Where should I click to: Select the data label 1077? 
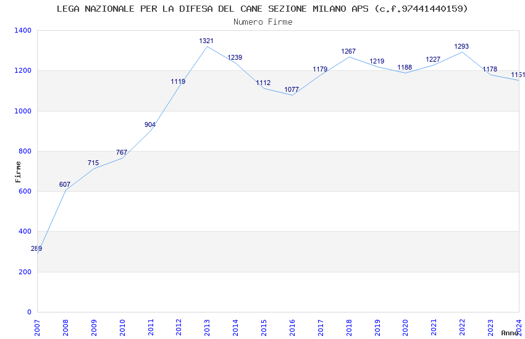292,89
